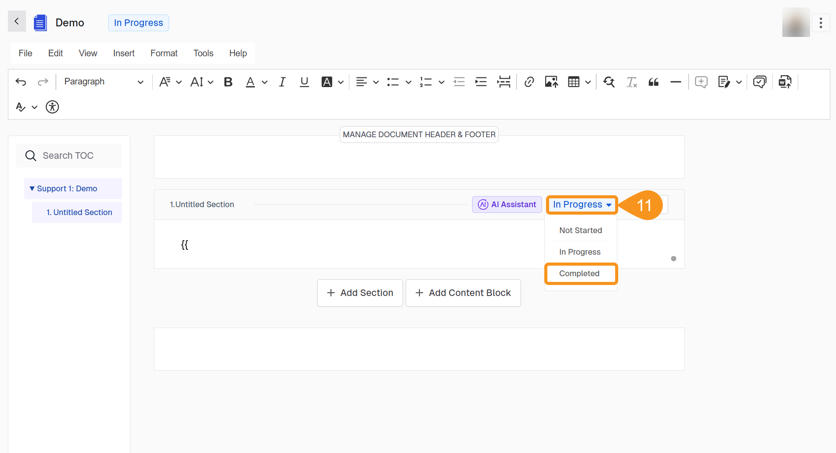
Task: Select Completed from status list
Action: coord(579,274)
